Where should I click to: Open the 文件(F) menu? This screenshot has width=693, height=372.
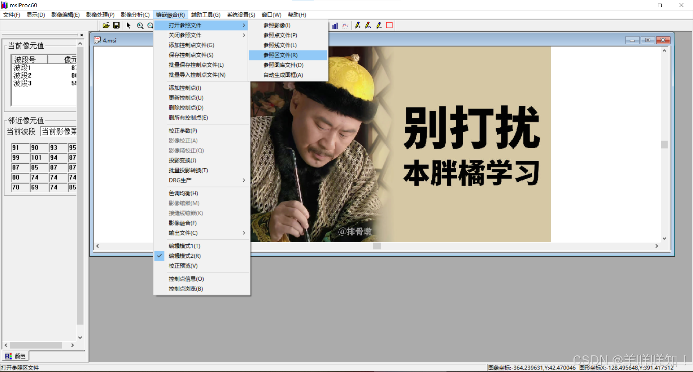(x=12, y=15)
